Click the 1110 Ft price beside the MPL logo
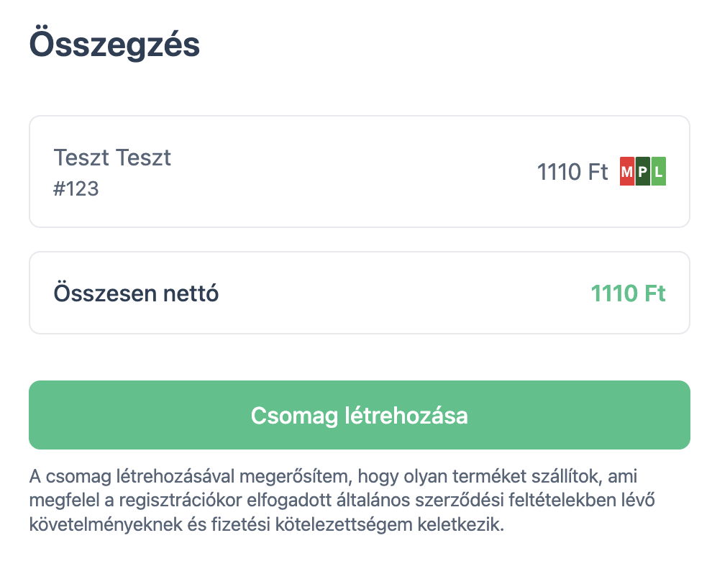 pos(572,172)
